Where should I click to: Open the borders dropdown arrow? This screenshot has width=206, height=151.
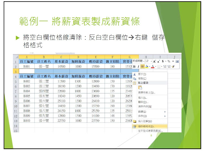162,67
